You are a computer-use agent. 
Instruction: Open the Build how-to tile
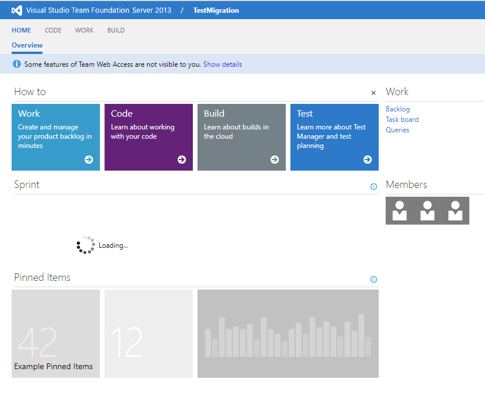pyautogui.click(x=242, y=137)
